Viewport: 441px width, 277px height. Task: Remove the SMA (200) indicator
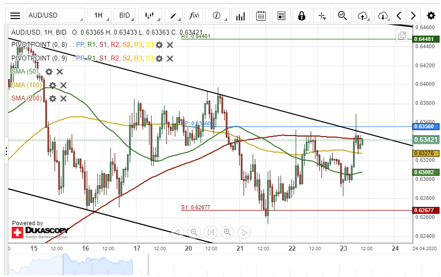coord(63,99)
